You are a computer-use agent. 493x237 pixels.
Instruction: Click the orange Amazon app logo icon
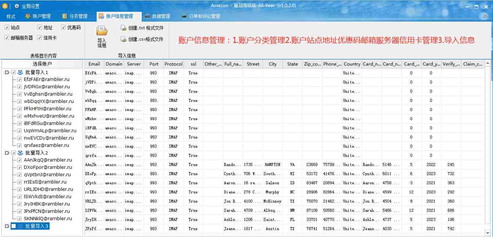click(x=5, y=6)
